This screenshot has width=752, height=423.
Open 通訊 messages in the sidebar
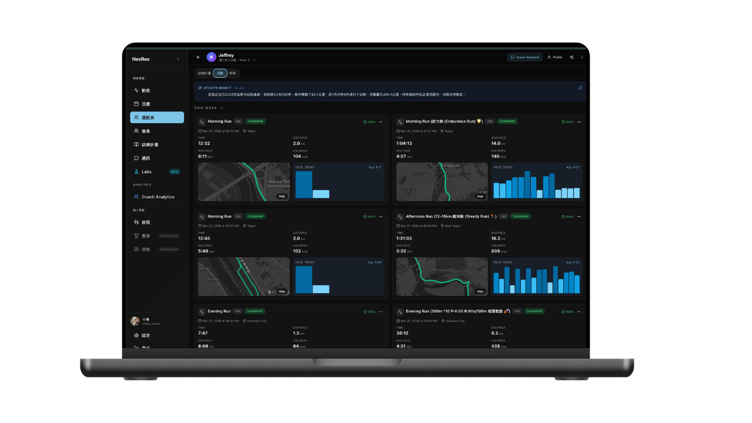(157, 158)
